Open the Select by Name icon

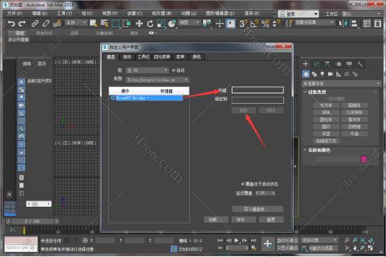pyautogui.click(x=104, y=24)
